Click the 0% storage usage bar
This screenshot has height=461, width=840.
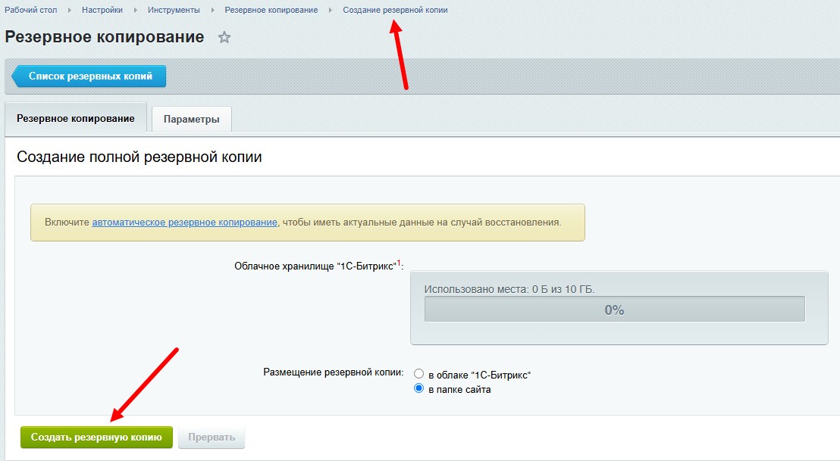click(x=615, y=310)
